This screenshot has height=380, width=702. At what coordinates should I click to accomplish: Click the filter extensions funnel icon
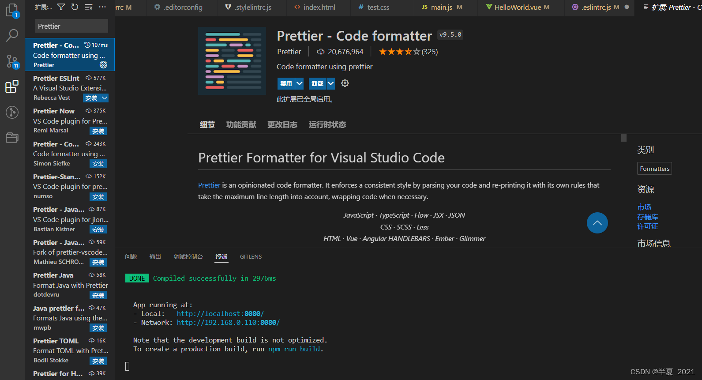(x=61, y=7)
